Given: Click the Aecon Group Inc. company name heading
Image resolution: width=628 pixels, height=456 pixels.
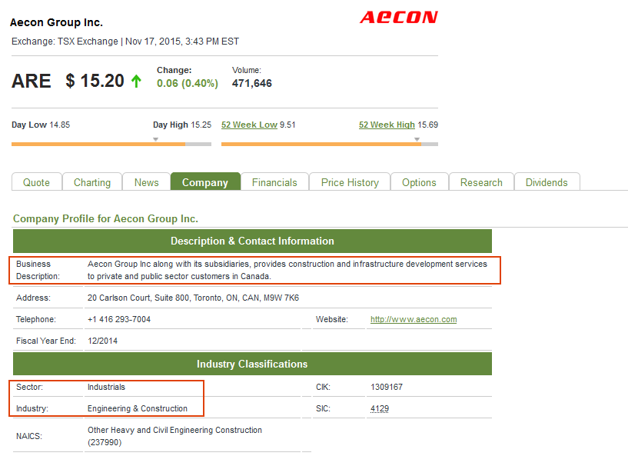Looking at the screenshot, I should point(56,22).
